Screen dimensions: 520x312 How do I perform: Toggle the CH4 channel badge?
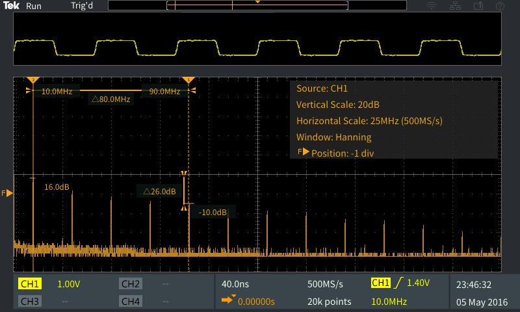point(131,301)
